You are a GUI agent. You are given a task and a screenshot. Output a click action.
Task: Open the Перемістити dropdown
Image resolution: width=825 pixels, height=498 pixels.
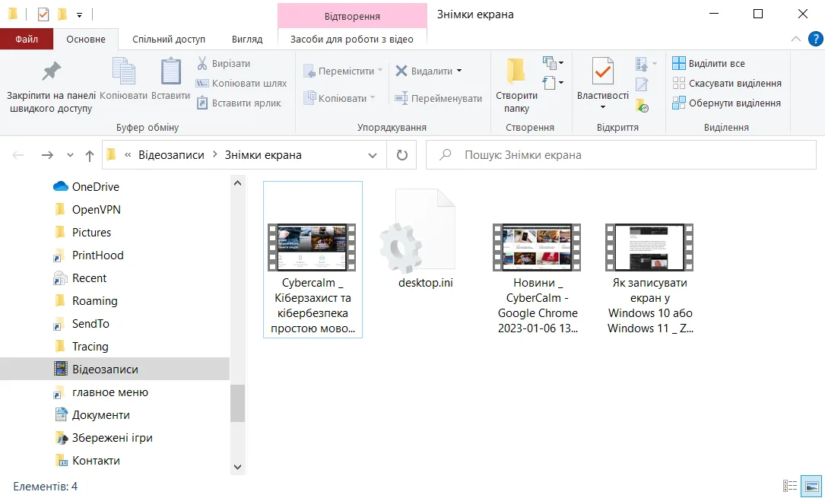(342, 71)
